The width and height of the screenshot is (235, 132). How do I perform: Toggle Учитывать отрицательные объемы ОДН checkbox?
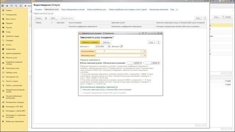pos(81,93)
